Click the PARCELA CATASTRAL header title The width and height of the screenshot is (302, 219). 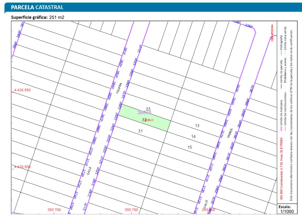[x=37, y=7]
